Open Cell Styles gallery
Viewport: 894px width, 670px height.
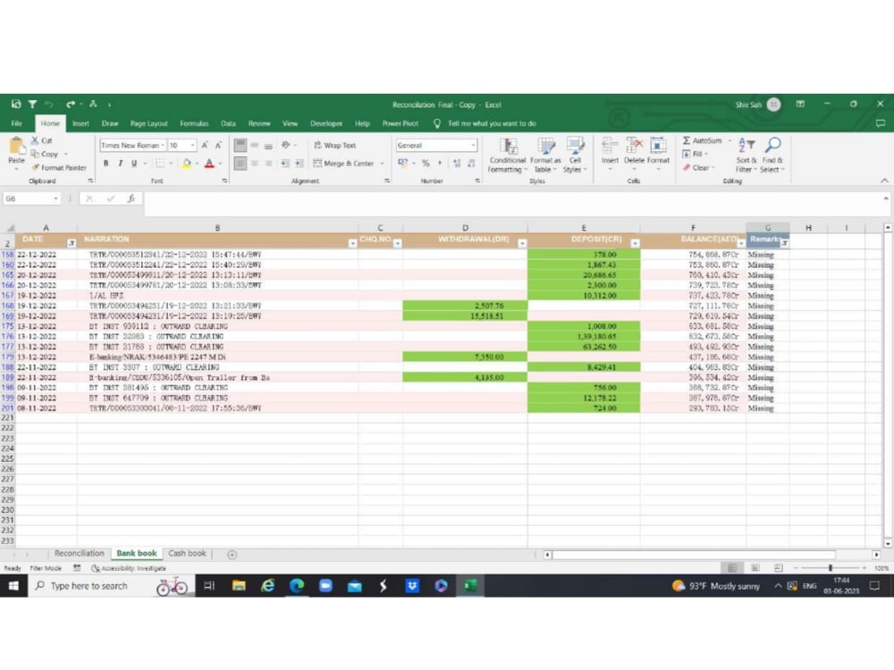(575, 155)
